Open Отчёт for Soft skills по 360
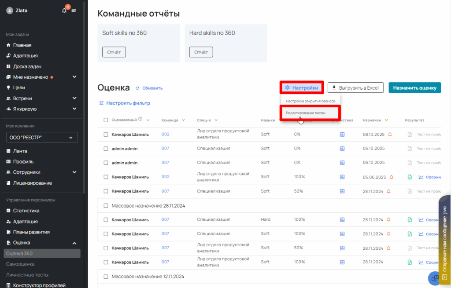Viewport: 451px width, 288px height. (114, 52)
